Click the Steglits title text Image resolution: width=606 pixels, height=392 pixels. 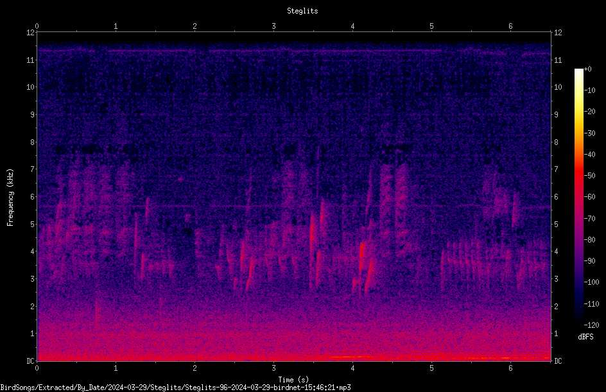(x=302, y=11)
